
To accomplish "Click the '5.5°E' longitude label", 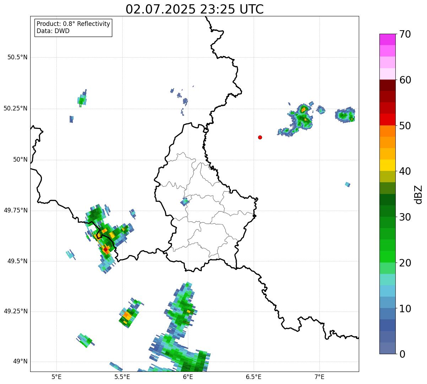I will point(122,377).
